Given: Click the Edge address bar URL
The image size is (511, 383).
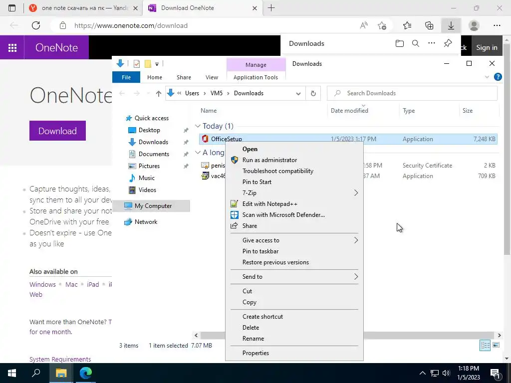Looking at the screenshot, I should 131,26.
